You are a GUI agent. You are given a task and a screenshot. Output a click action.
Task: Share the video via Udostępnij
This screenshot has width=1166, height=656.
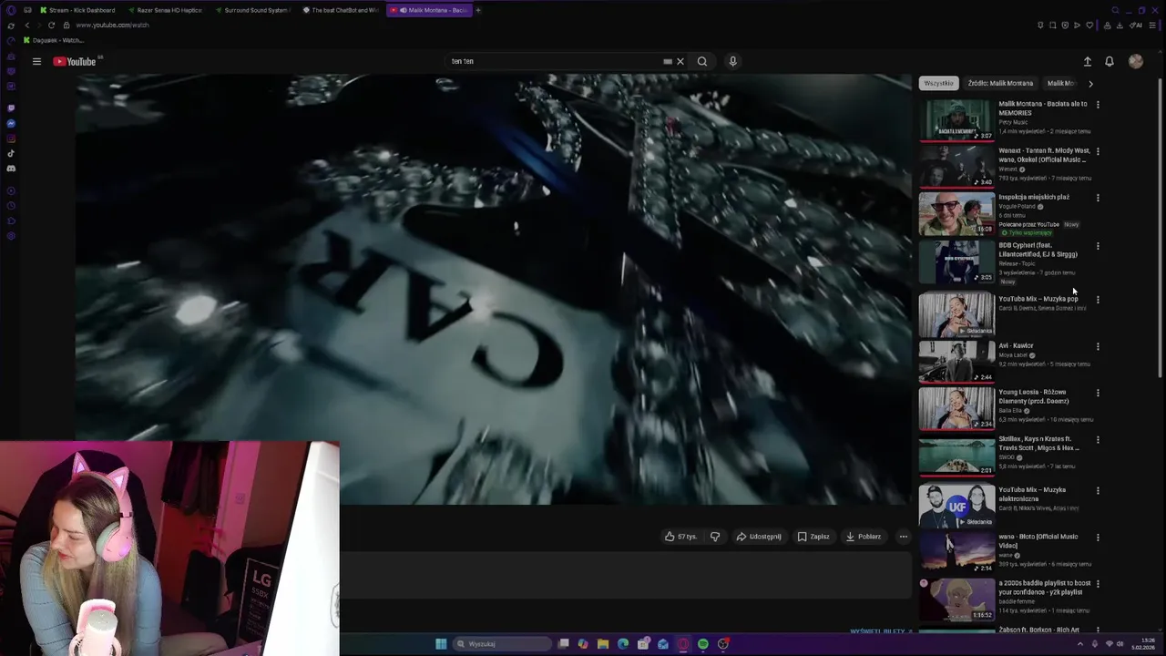tap(759, 537)
